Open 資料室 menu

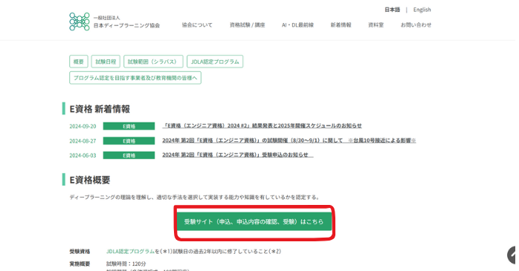point(376,25)
